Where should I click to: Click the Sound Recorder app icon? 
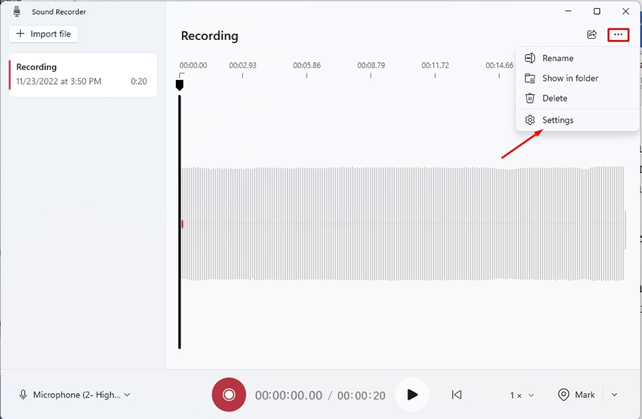tap(17, 11)
